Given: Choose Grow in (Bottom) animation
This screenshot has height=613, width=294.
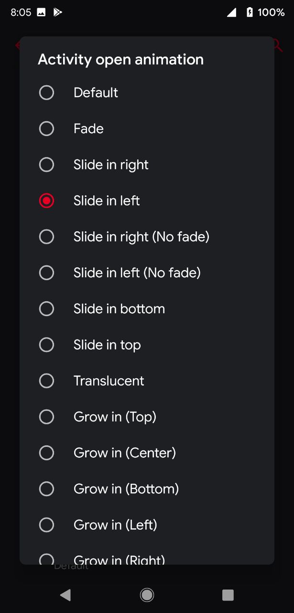Looking at the screenshot, I should [147, 488].
